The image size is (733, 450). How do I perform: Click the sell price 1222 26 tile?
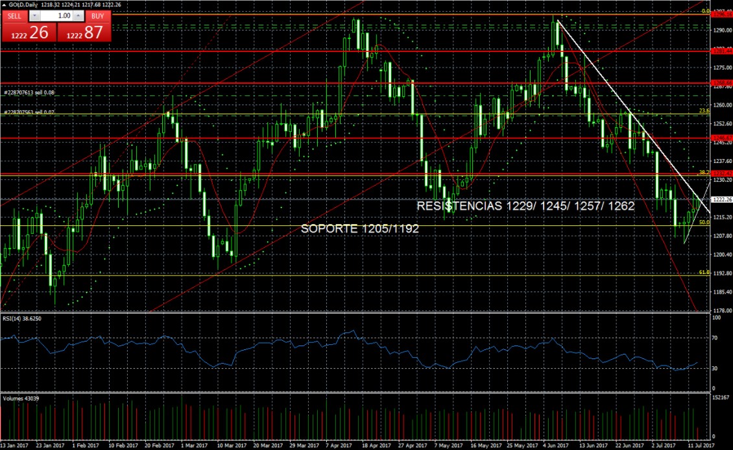pyautogui.click(x=28, y=32)
